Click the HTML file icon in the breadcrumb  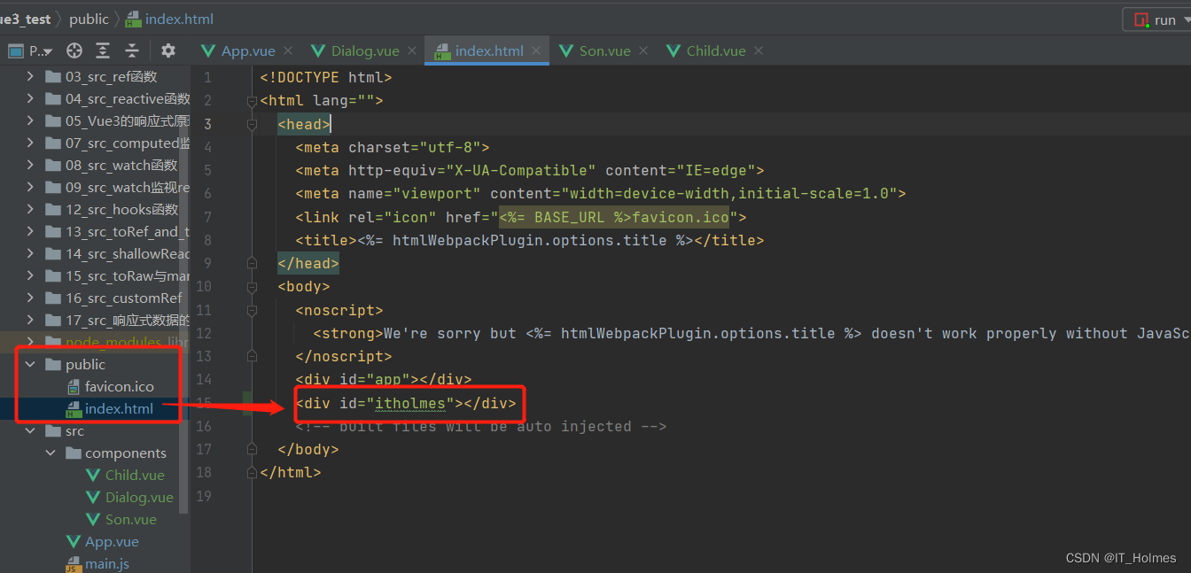pos(133,19)
